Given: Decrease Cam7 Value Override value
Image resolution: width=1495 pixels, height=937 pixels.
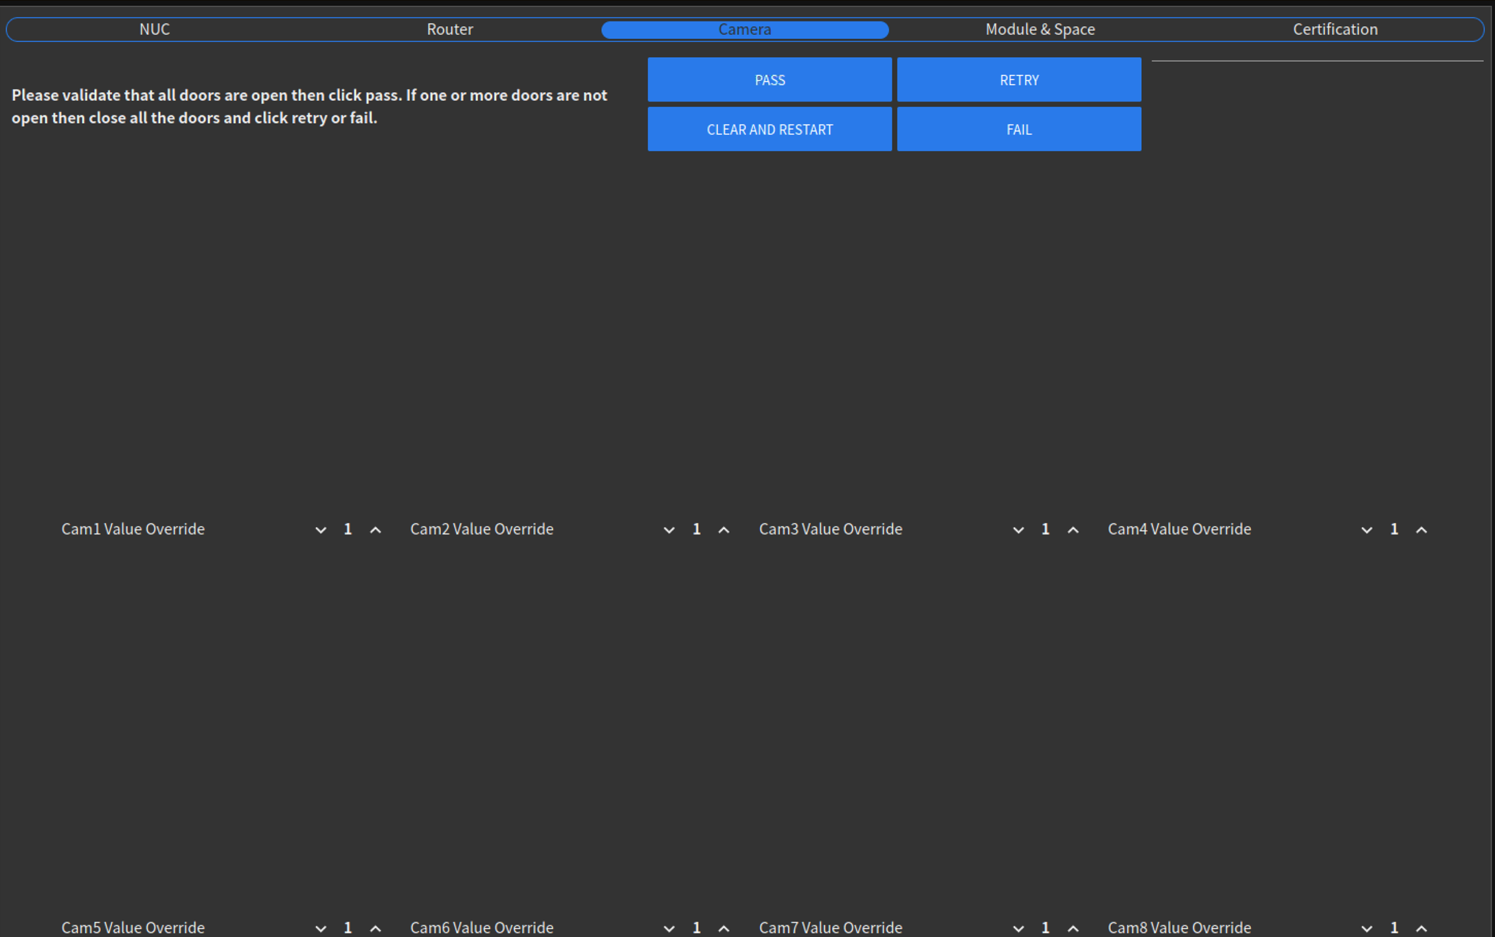Looking at the screenshot, I should [x=1018, y=928].
